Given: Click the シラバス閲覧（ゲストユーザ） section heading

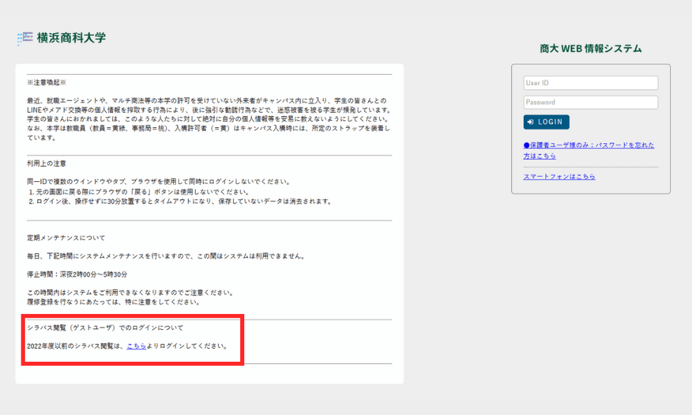Looking at the screenshot, I should click(x=104, y=327).
